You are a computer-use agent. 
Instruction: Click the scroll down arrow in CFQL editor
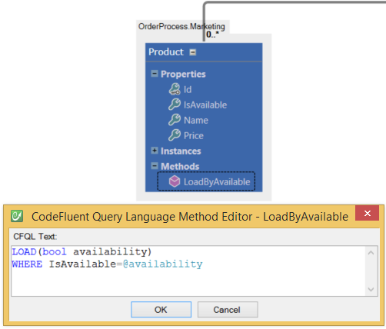click(x=371, y=289)
